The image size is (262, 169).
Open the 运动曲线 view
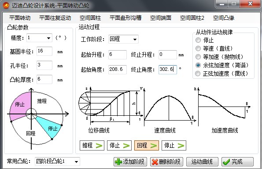[x=202, y=162]
